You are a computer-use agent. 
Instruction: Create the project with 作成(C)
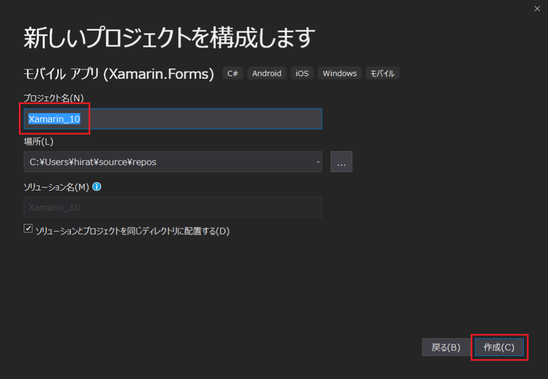pyautogui.click(x=499, y=347)
